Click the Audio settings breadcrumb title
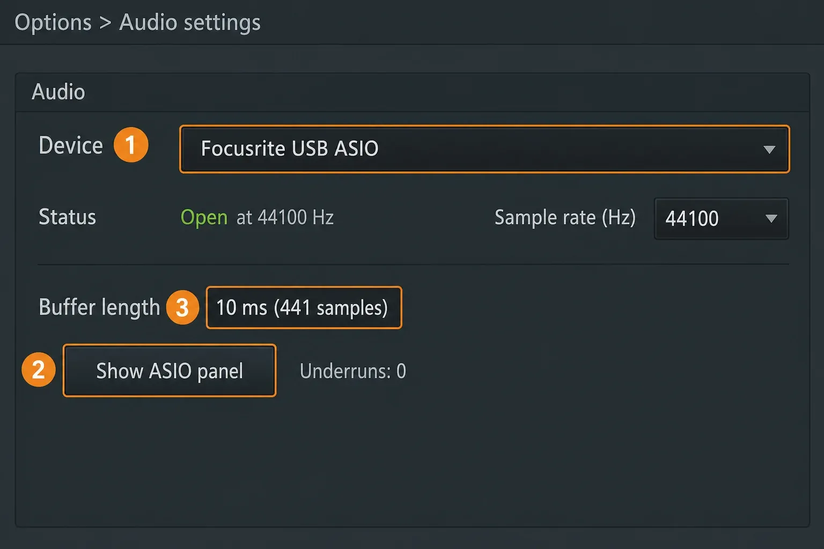 coord(190,23)
